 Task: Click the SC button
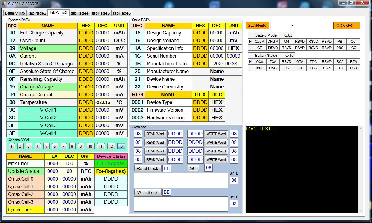pos(193,168)
